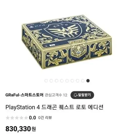134x134 pixels.
Task: Click the fifth rating star
Action: click(x=26, y=118)
